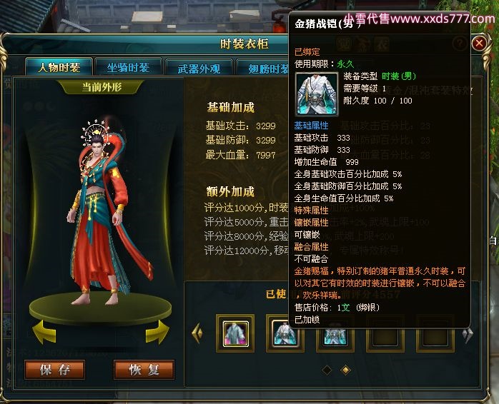Select the first pink-glow outfit icon
The width and height of the screenshot is (499, 404).
click(x=235, y=333)
